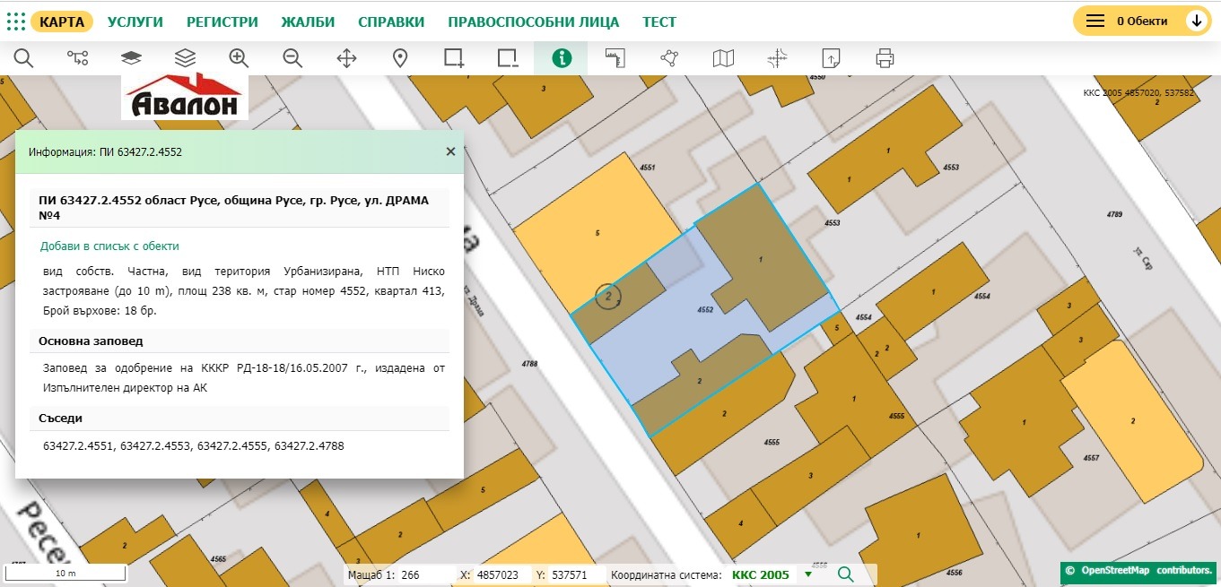This screenshot has width=1221, height=587.
Task: Open the ККС 2005 coordinate system dropdown
Action: pos(808,574)
